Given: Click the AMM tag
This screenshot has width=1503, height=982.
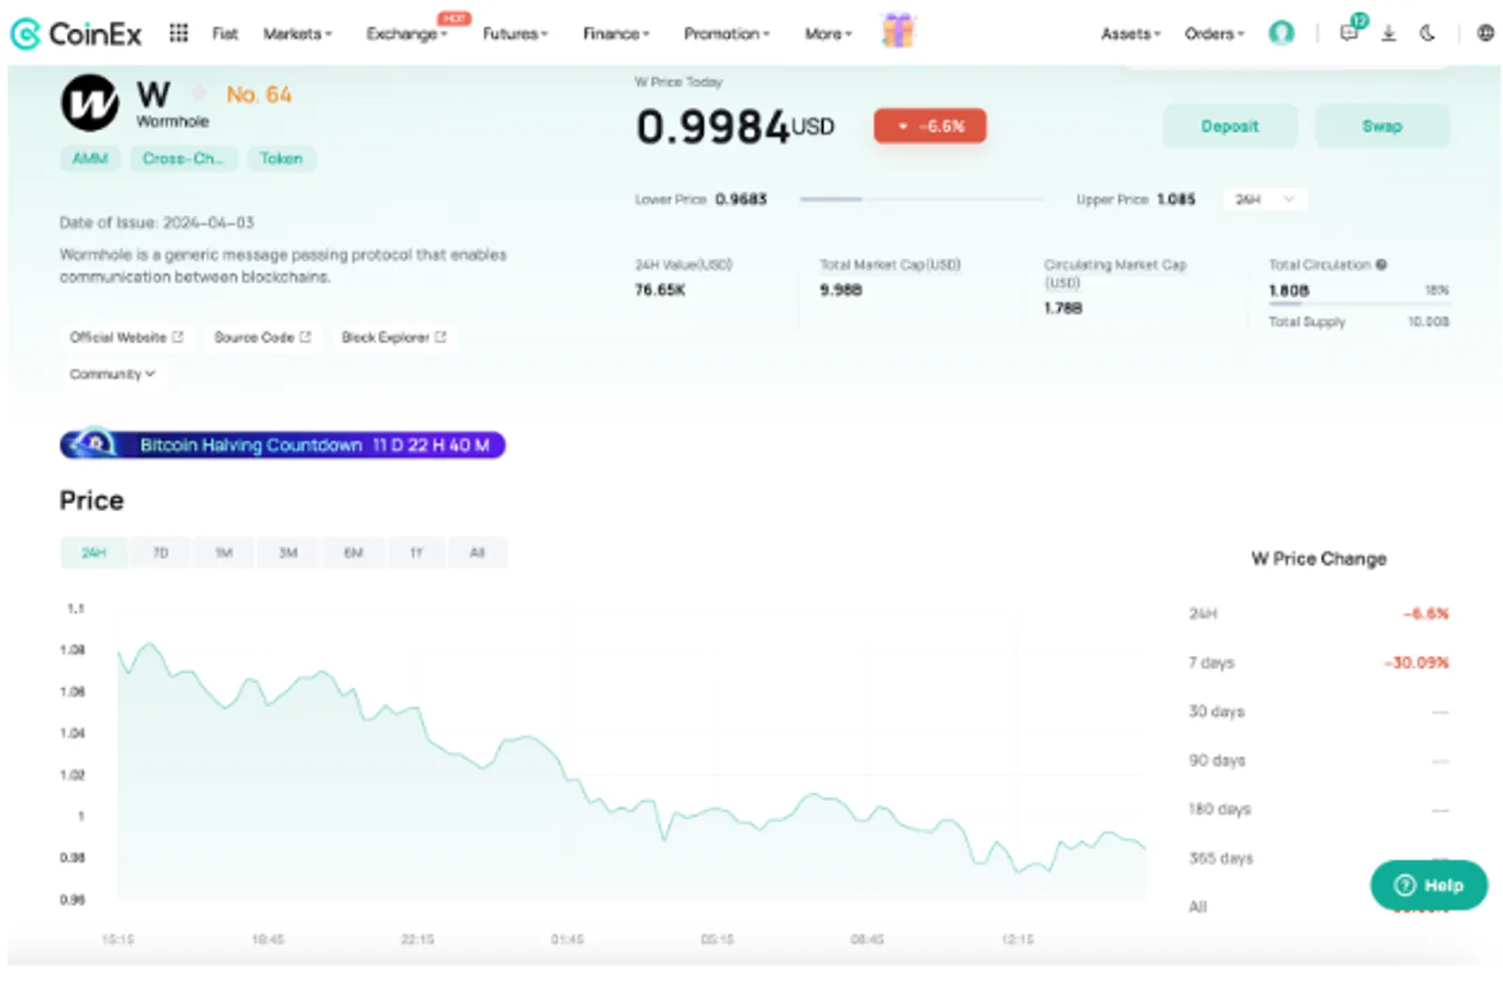Looking at the screenshot, I should [90, 159].
